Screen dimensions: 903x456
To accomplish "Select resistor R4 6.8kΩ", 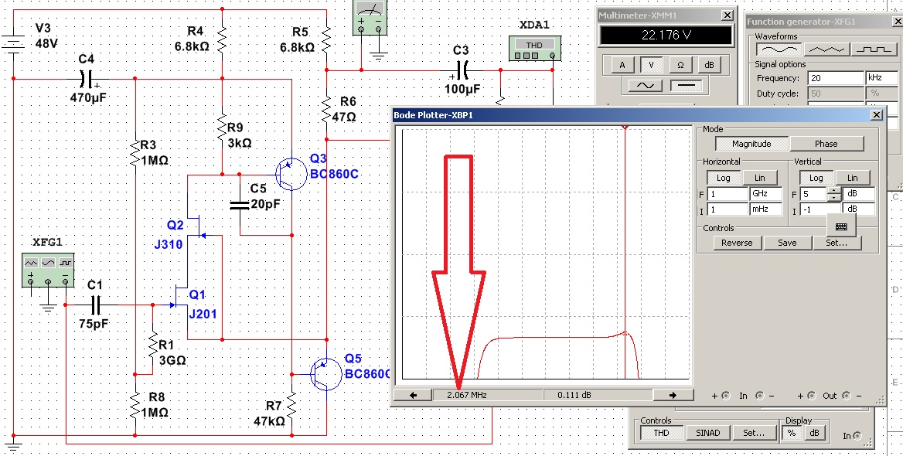I will coord(222,39).
